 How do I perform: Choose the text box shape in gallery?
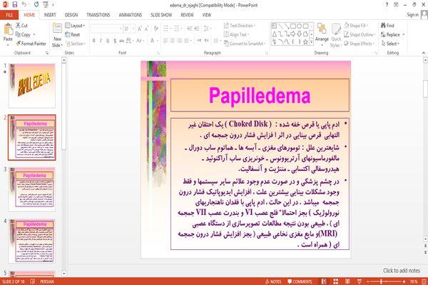click(275, 26)
